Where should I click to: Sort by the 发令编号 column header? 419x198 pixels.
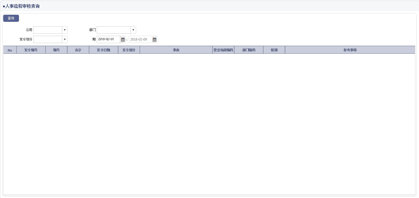pyautogui.click(x=31, y=50)
